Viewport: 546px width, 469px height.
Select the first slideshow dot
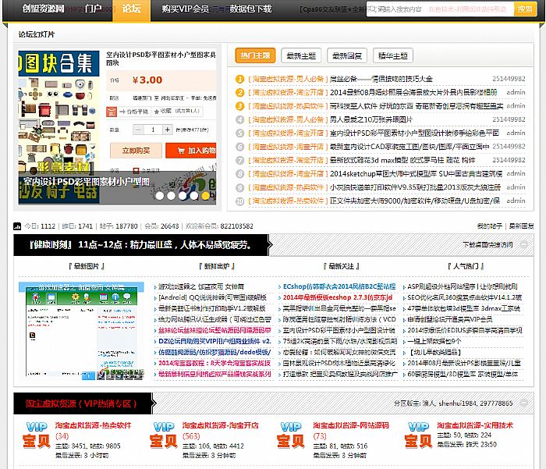[x=160, y=196]
